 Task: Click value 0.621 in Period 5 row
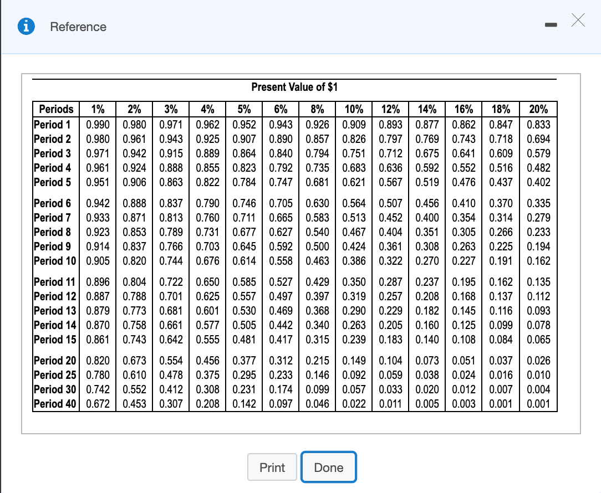[354, 182]
